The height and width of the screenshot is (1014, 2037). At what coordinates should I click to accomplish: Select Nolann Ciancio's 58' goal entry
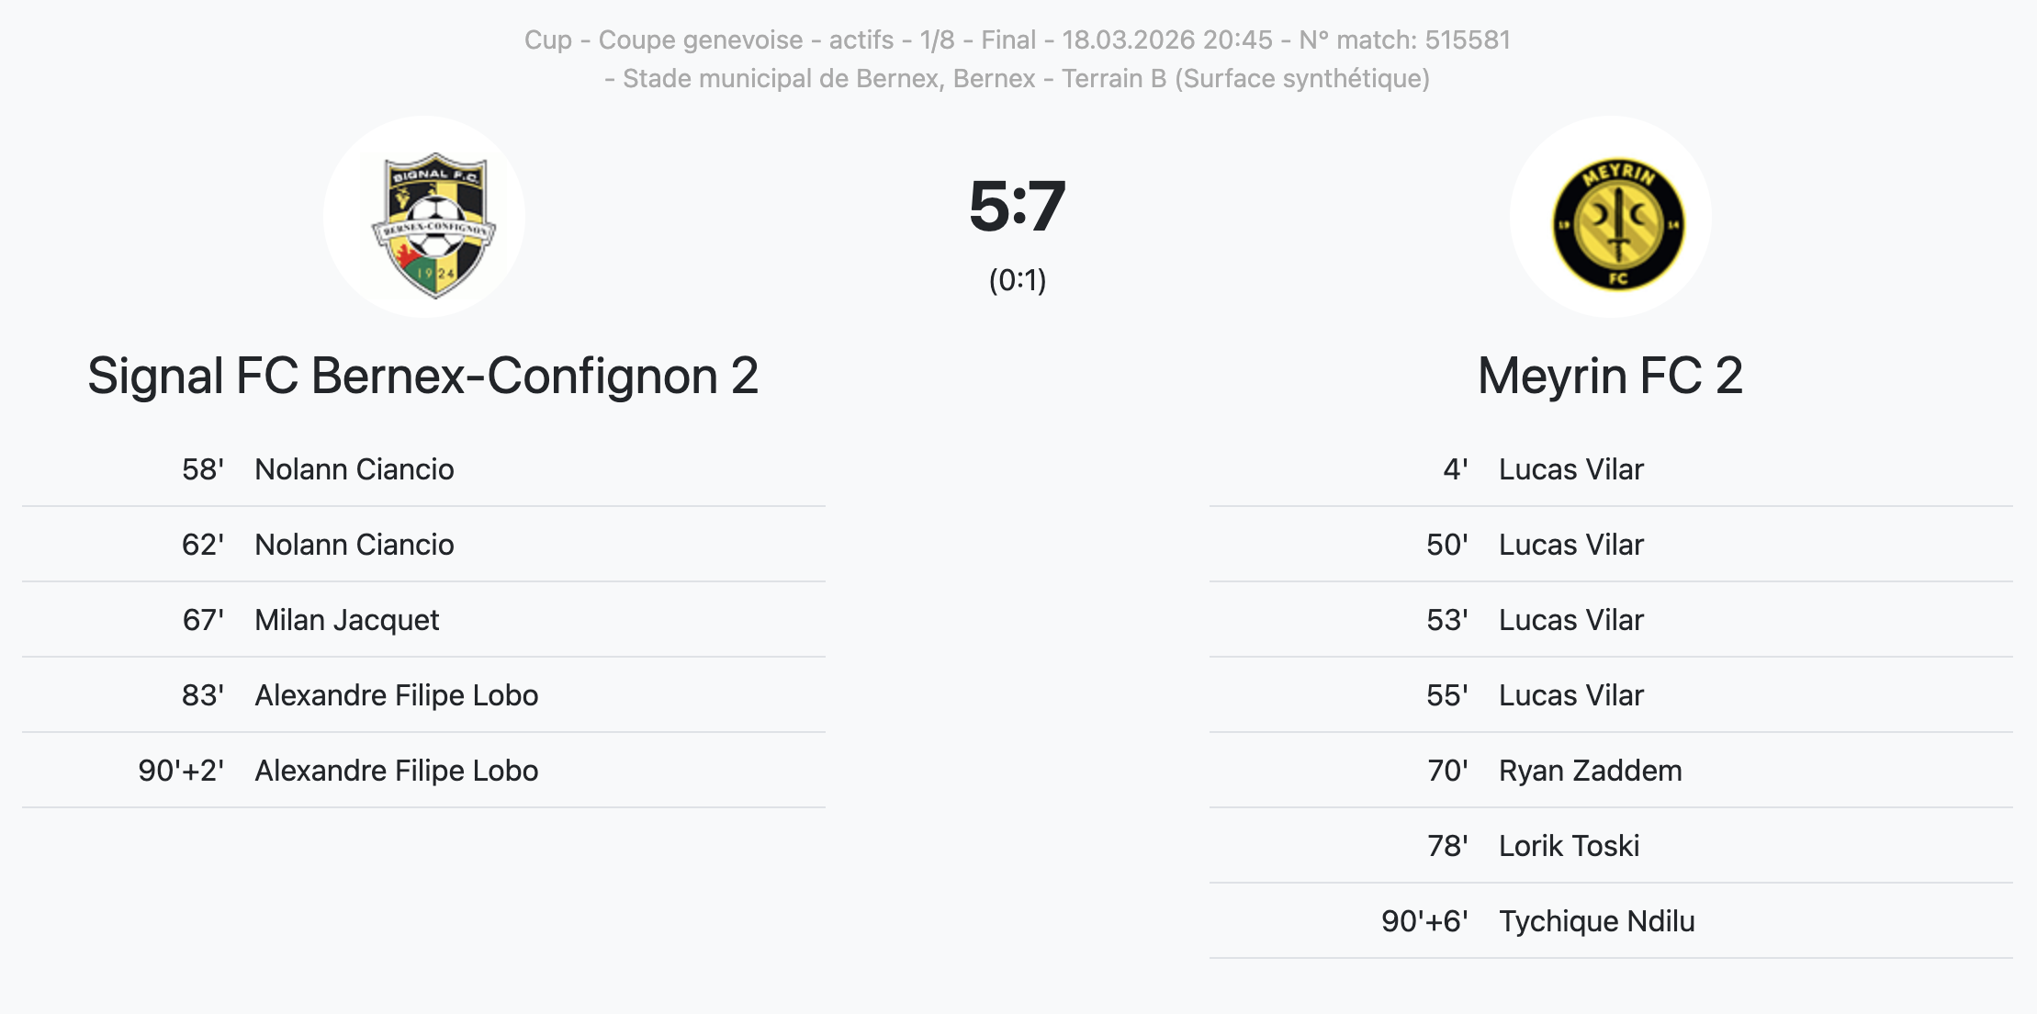[354, 469]
